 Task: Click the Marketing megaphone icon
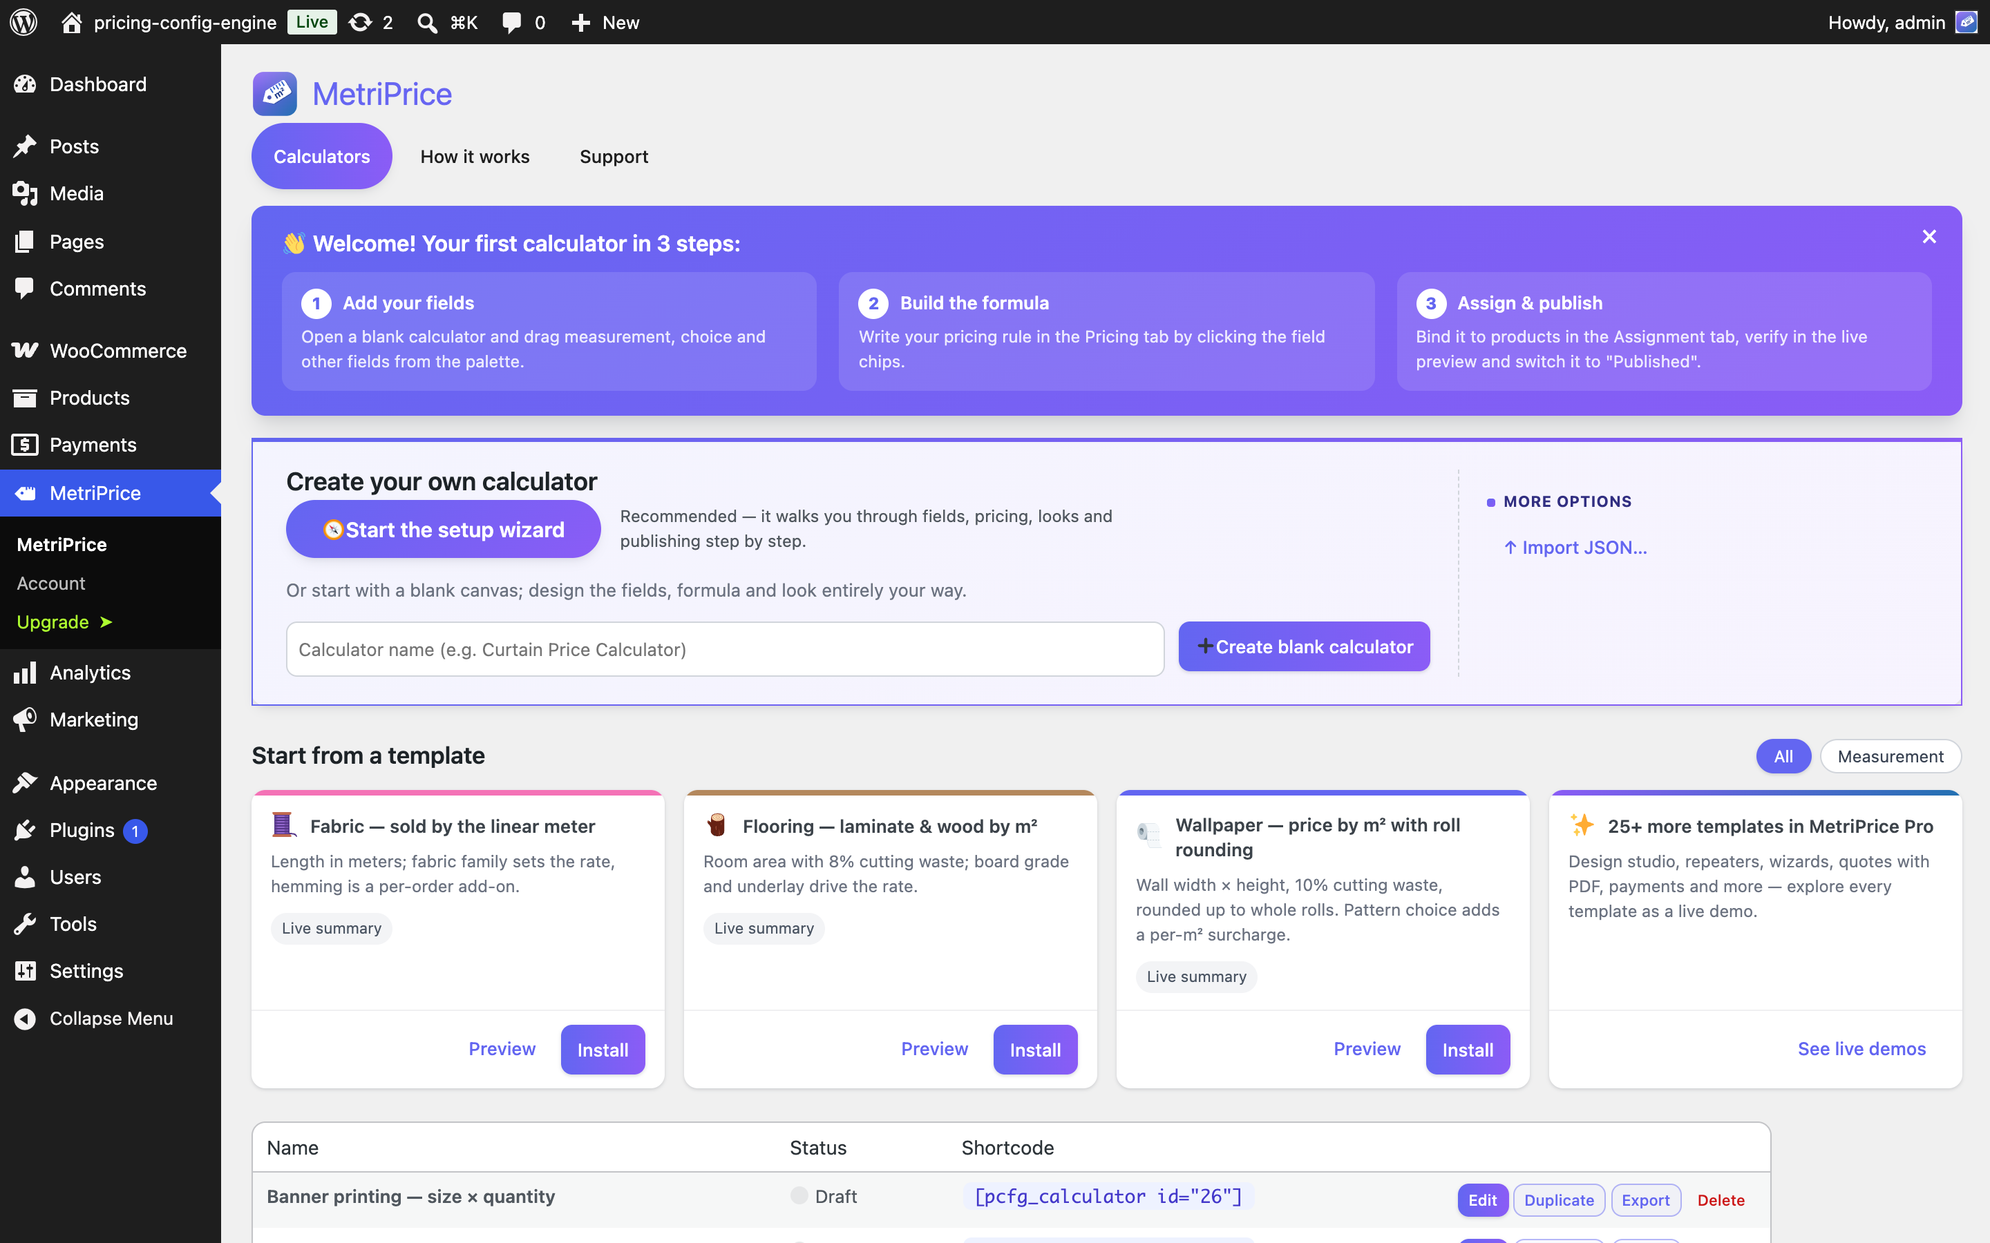coord(25,720)
